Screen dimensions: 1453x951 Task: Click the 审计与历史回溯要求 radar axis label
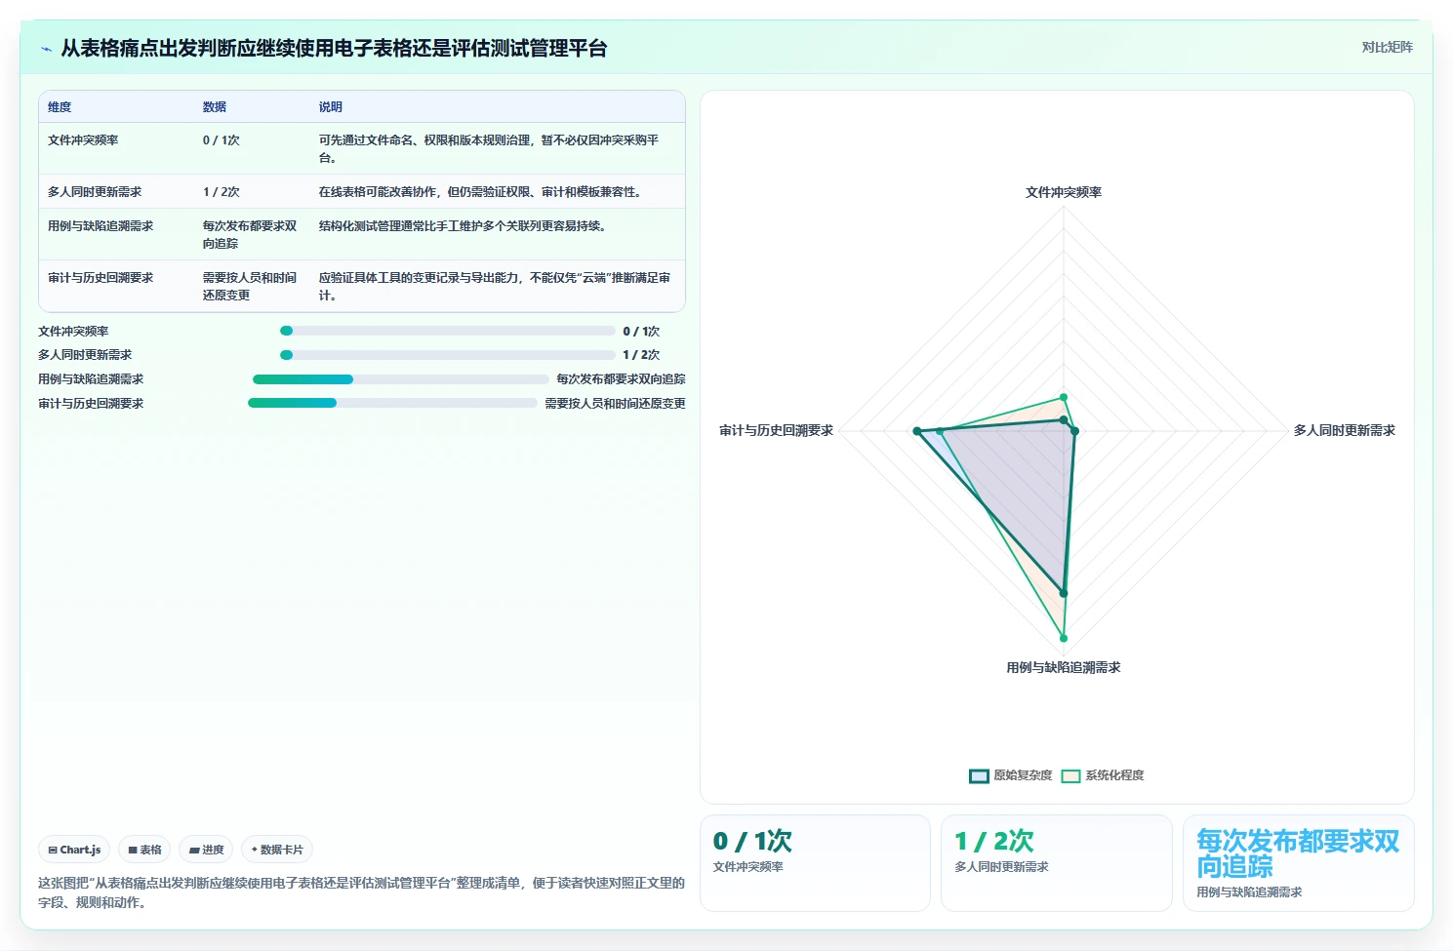(x=777, y=430)
